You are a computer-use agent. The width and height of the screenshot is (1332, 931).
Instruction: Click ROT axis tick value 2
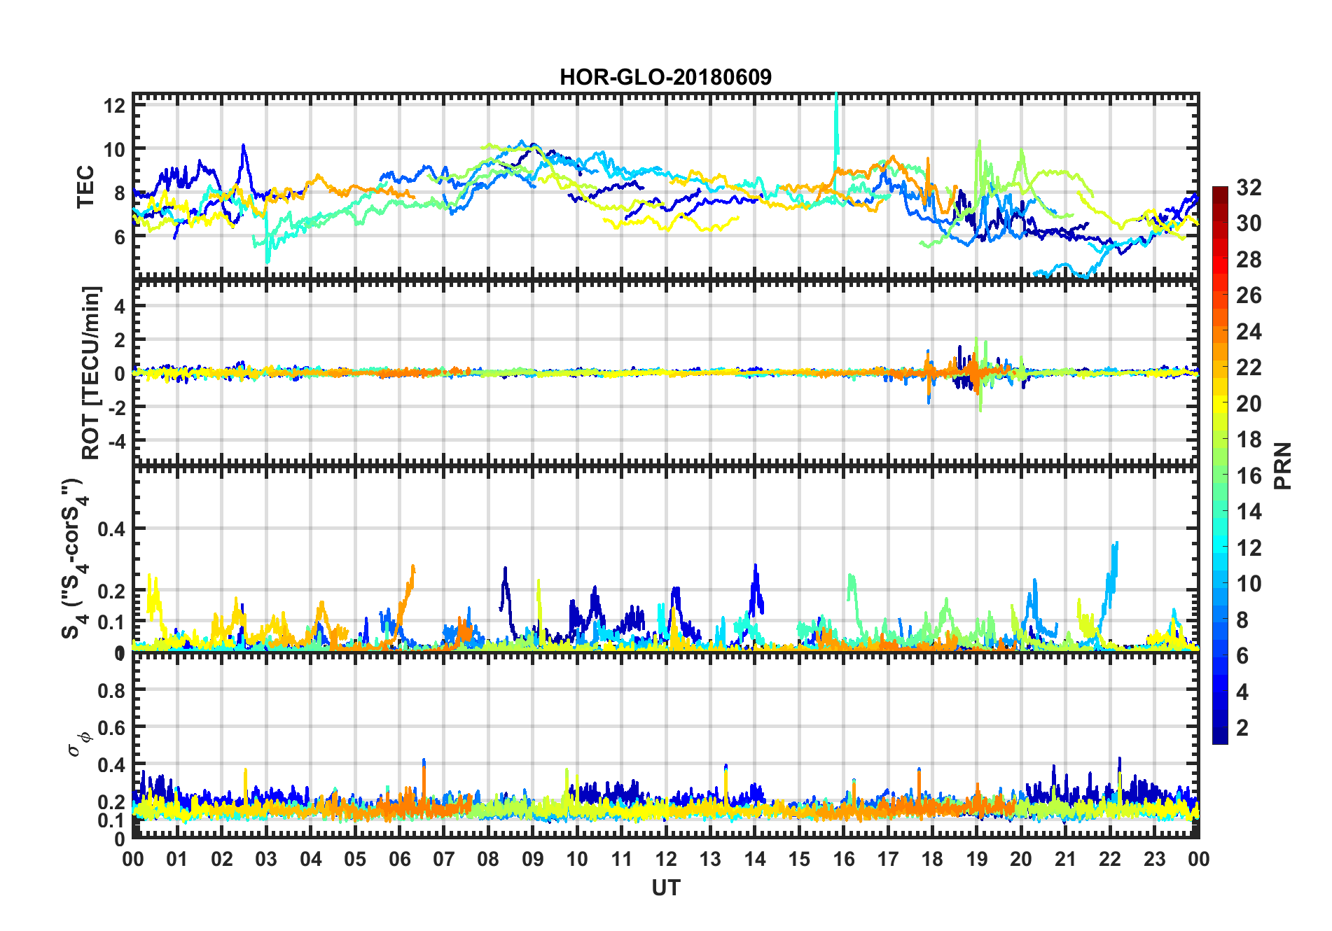click(x=120, y=339)
